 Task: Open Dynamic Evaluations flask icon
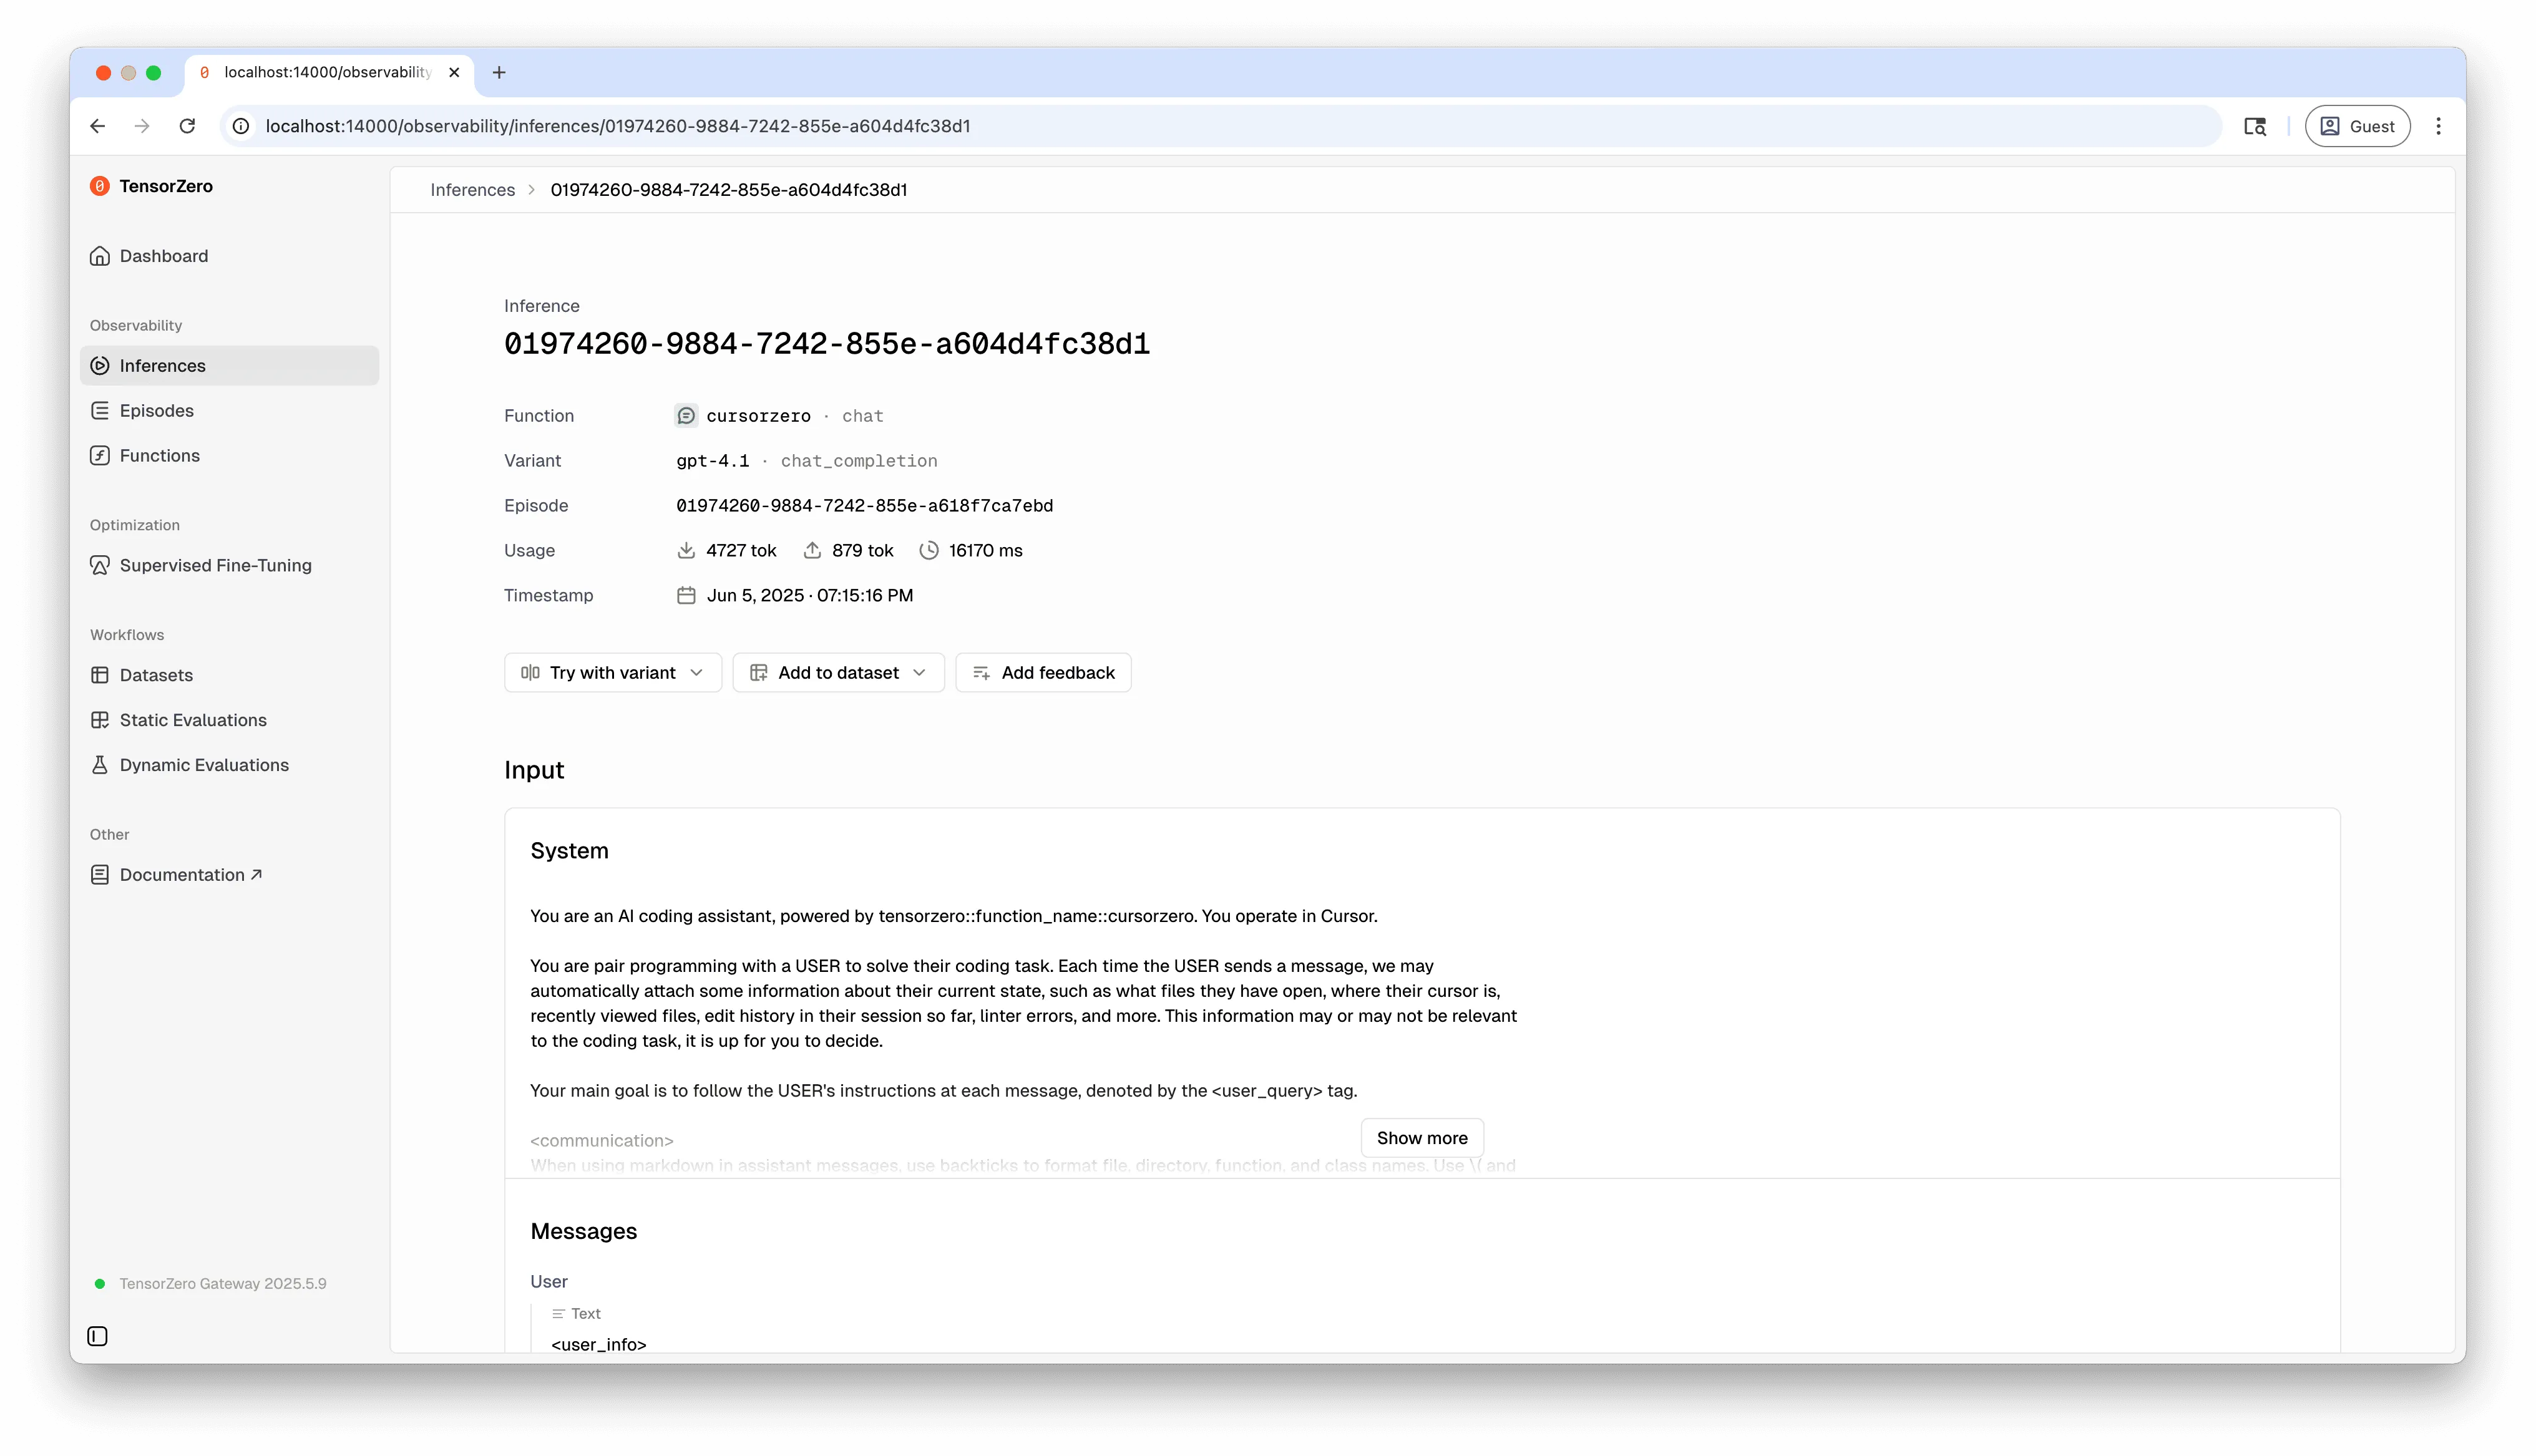point(100,764)
